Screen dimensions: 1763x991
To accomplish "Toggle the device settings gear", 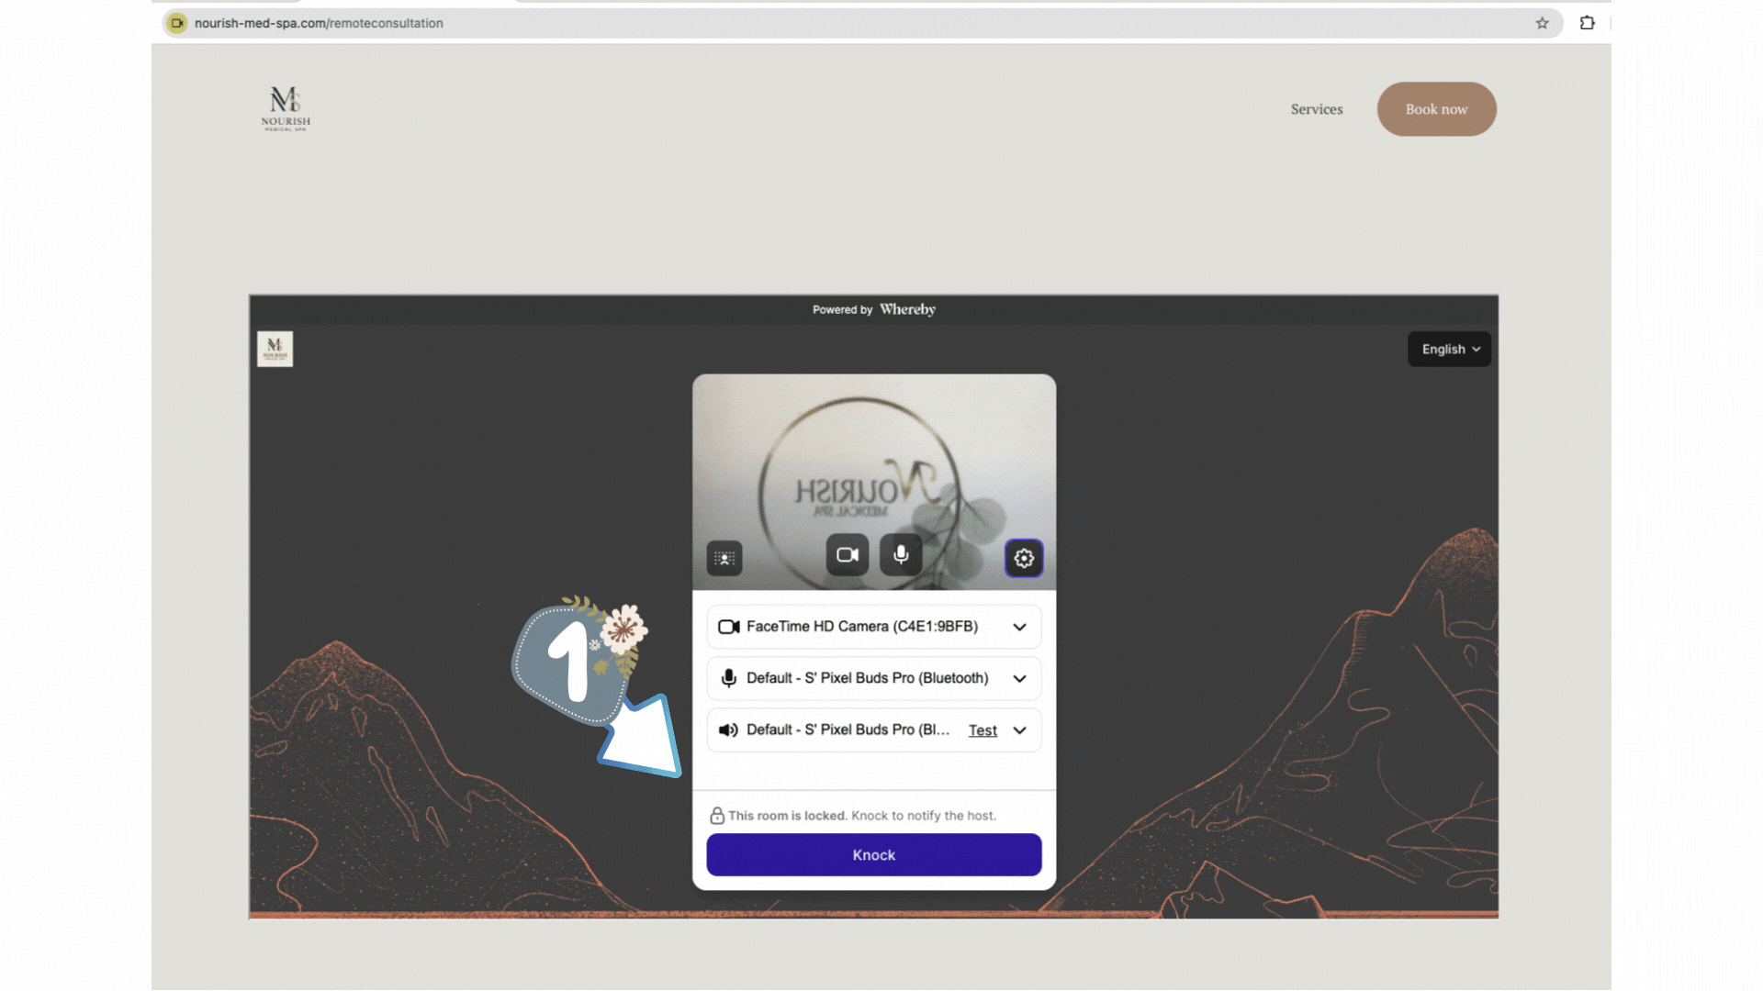I will tap(1024, 558).
